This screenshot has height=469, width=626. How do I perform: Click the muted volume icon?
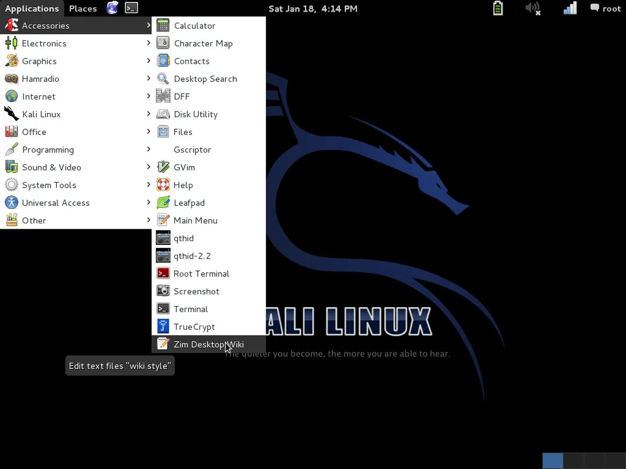[533, 8]
